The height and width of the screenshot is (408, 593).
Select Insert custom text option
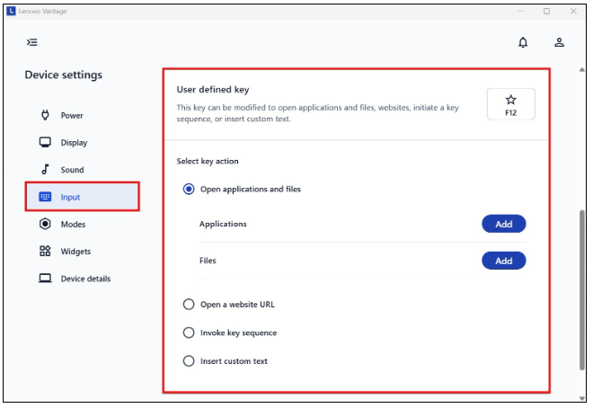[189, 360]
